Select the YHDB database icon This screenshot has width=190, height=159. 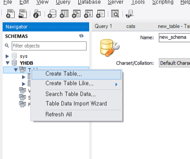(14, 63)
